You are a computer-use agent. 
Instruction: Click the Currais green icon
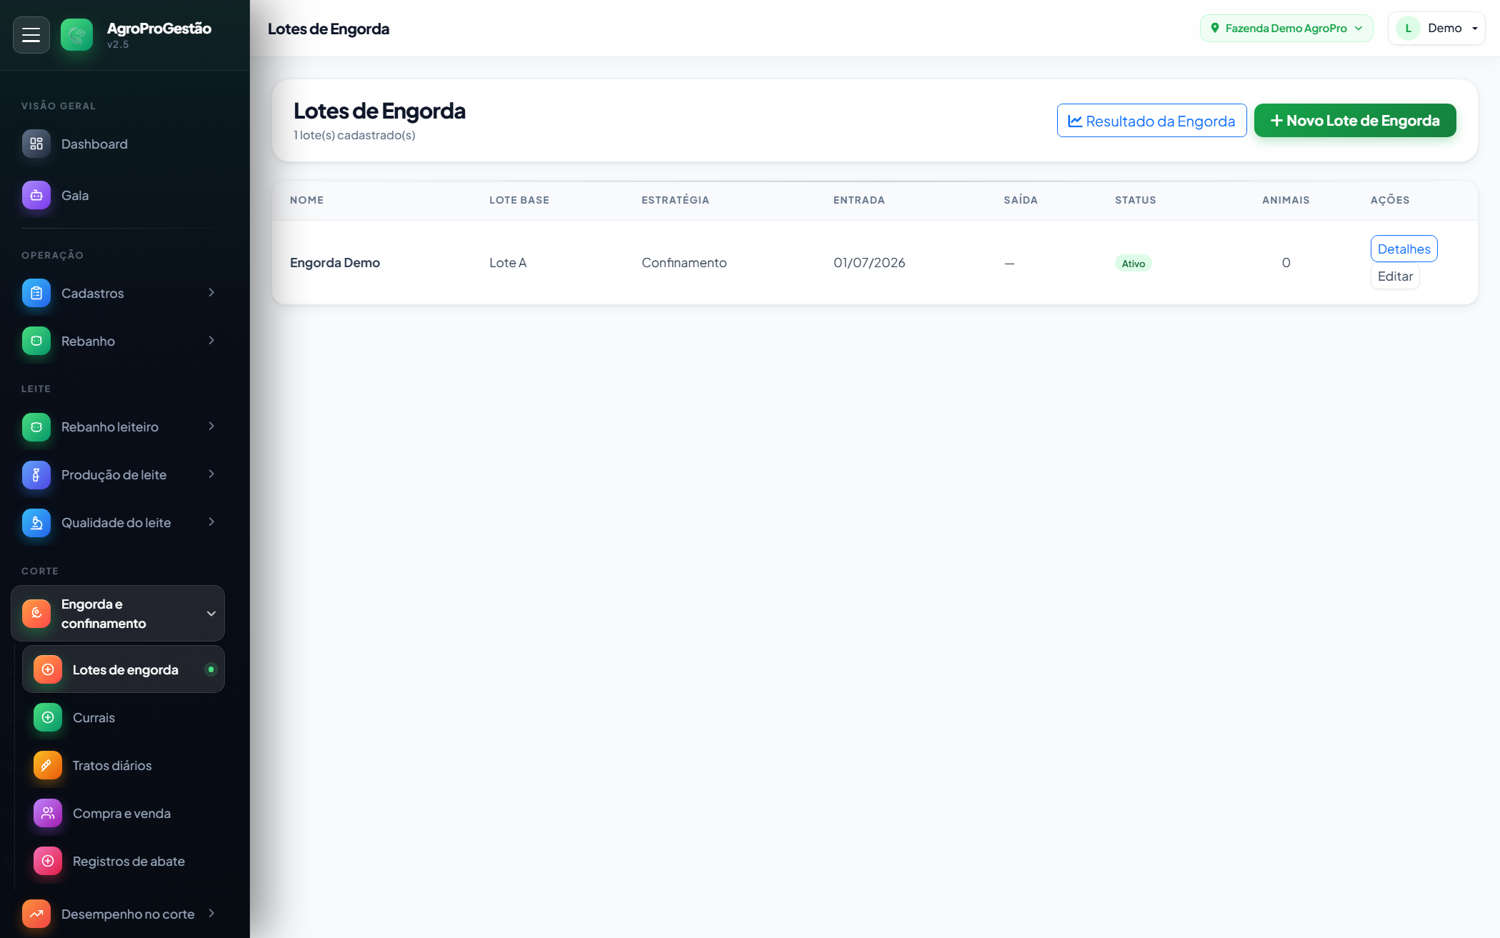click(48, 717)
